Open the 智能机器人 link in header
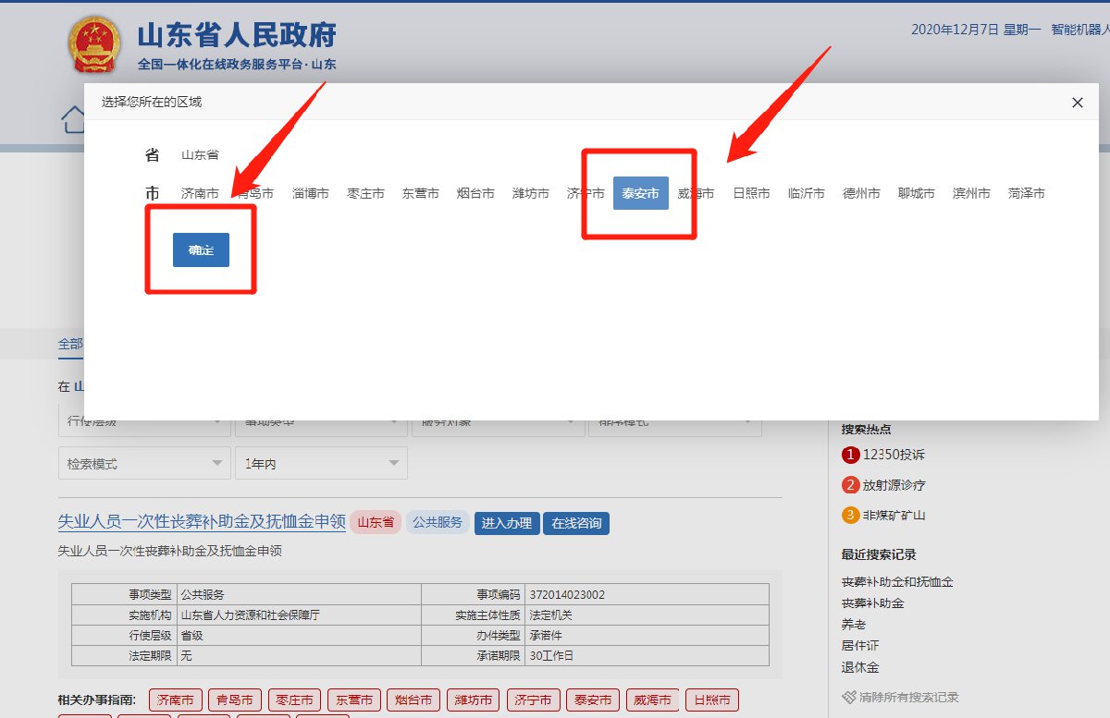 point(1080,30)
